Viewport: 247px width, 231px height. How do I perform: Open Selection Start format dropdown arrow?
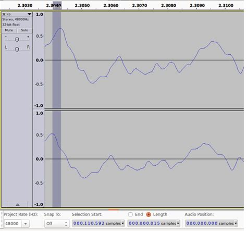(x=123, y=223)
